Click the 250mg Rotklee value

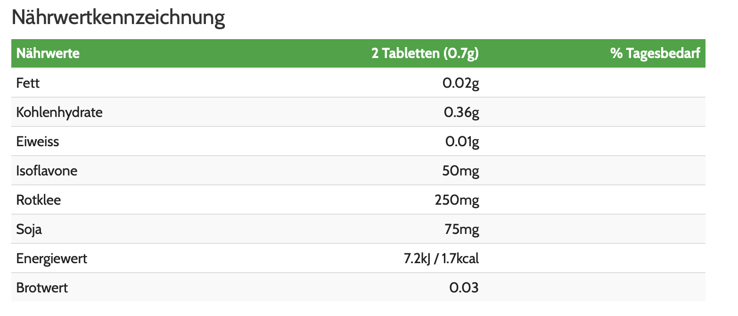pyautogui.click(x=457, y=200)
